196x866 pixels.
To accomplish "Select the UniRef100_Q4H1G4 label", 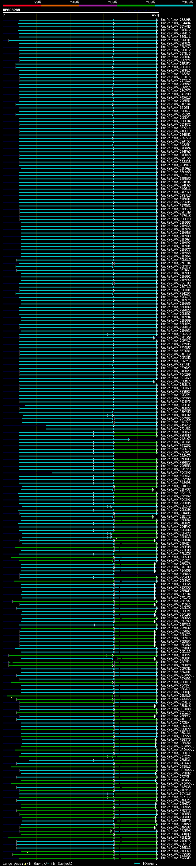I will click(175, 104).
